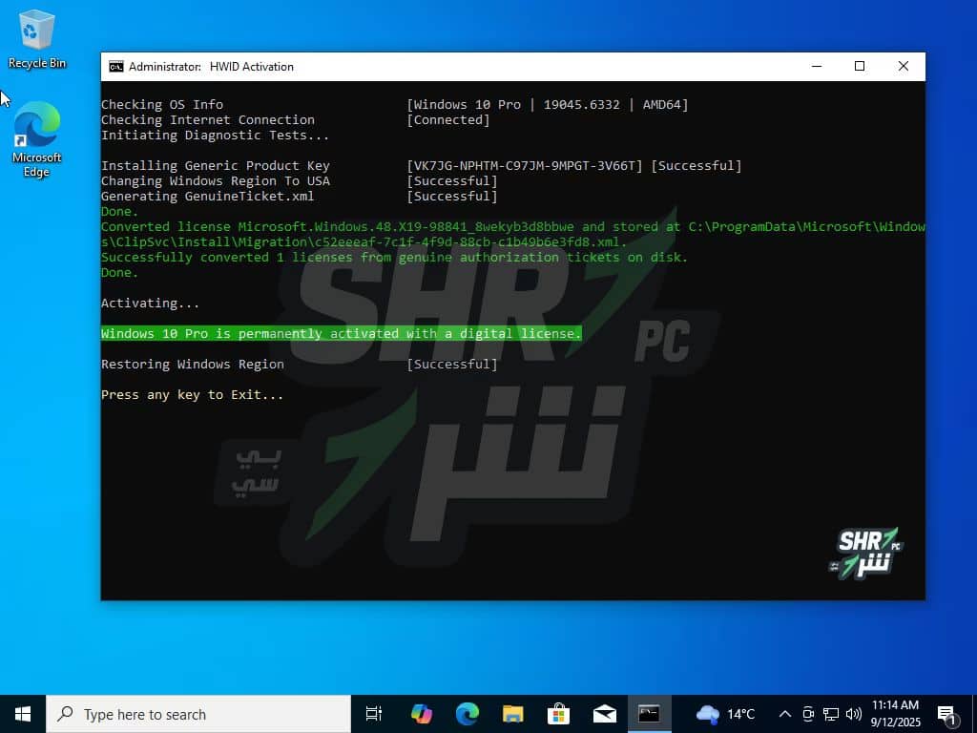977x733 pixels.
Task: Click the 'Checking OS Info' line
Action: (x=162, y=105)
